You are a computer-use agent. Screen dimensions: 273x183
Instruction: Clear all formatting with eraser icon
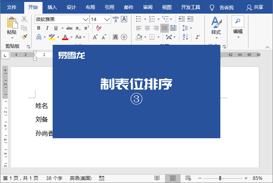coord(99,28)
